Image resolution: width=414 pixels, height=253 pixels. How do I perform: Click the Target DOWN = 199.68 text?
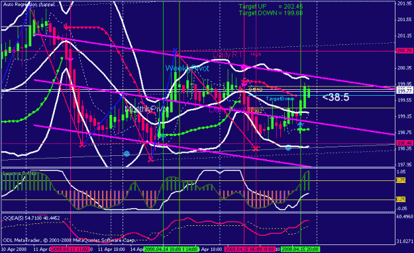(x=271, y=13)
